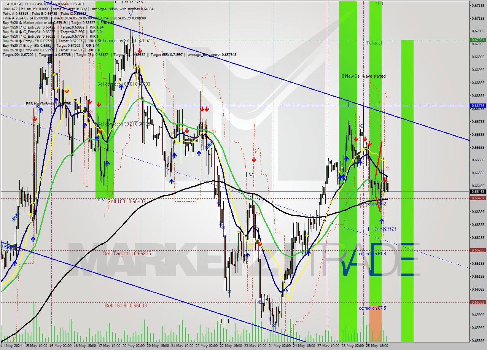
Task: Click the red 0.66033 price tag
Action: [478, 302]
